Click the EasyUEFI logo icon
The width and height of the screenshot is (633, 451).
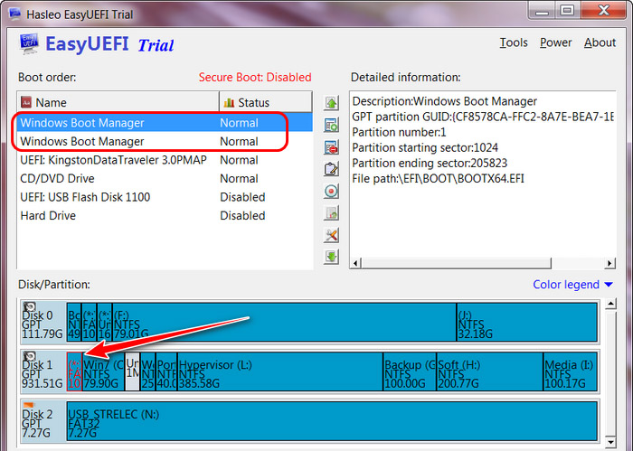pyautogui.click(x=29, y=43)
